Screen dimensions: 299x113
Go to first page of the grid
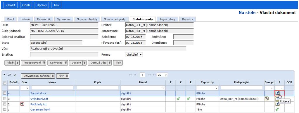click(x=130, y=75)
